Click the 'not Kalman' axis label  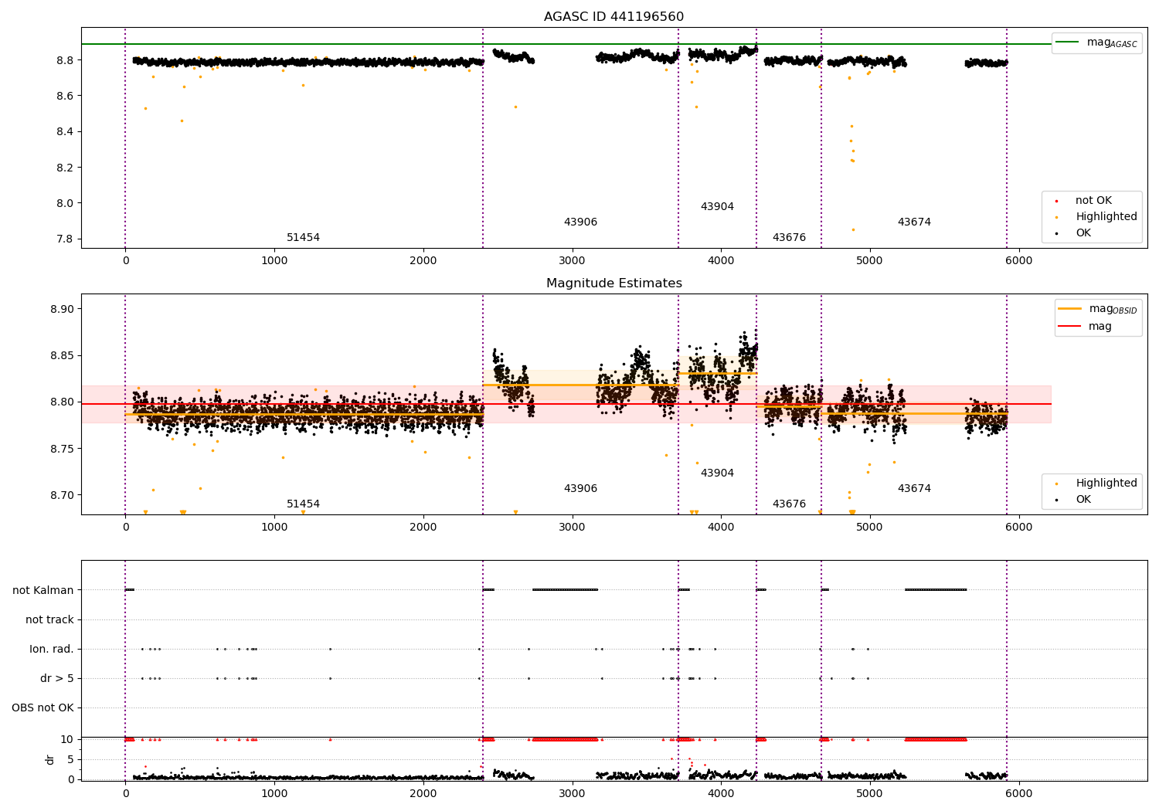click(43, 590)
